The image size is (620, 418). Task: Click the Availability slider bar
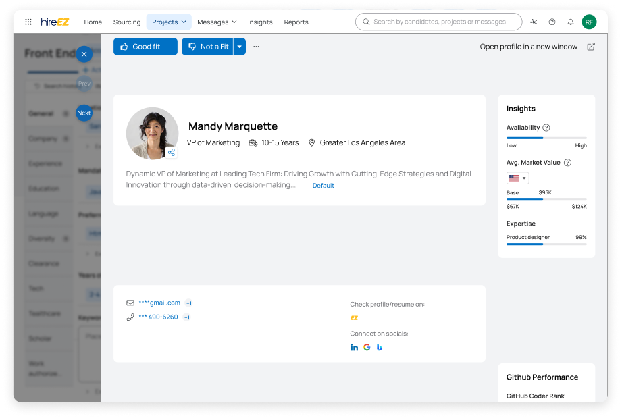[546, 138]
